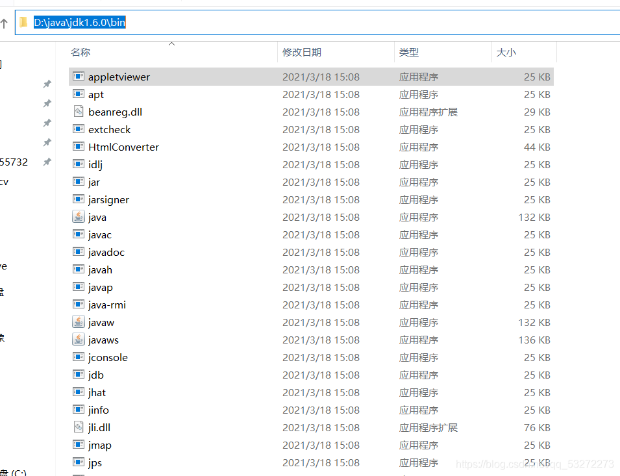This screenshot has width=620, height=476.
Task: Select the extcheck file name
Action: click(109, 129)
